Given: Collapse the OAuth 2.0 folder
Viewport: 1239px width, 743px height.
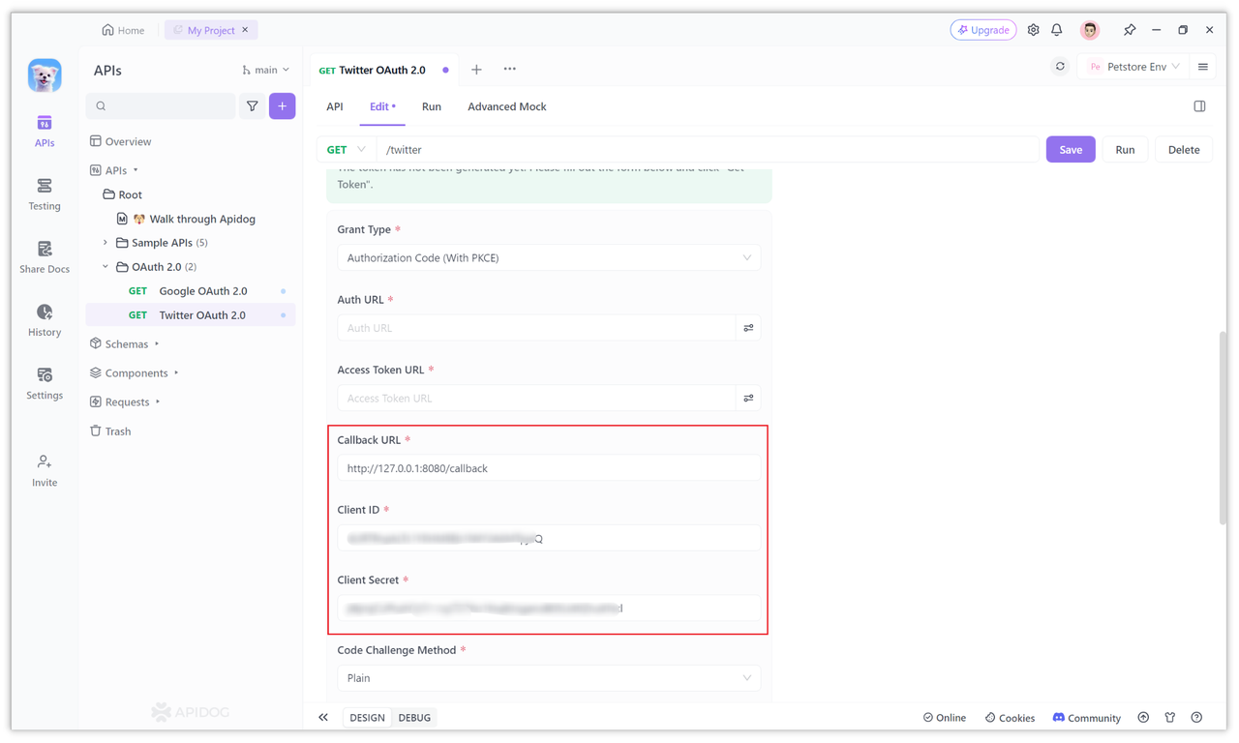Looking at the screenshot, I should click(x=106, y=267).
